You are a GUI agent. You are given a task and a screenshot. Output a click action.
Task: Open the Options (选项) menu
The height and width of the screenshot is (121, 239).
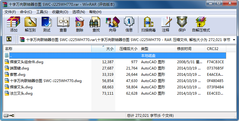point(78,12)
